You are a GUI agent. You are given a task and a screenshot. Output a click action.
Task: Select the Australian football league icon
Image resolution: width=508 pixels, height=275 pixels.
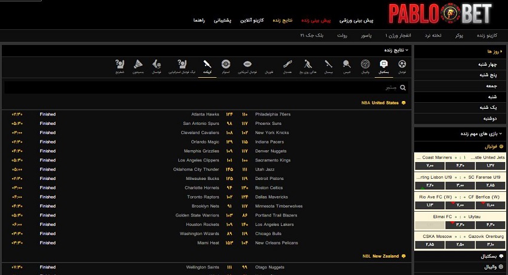pyautogui.click(x=182, y=64)
